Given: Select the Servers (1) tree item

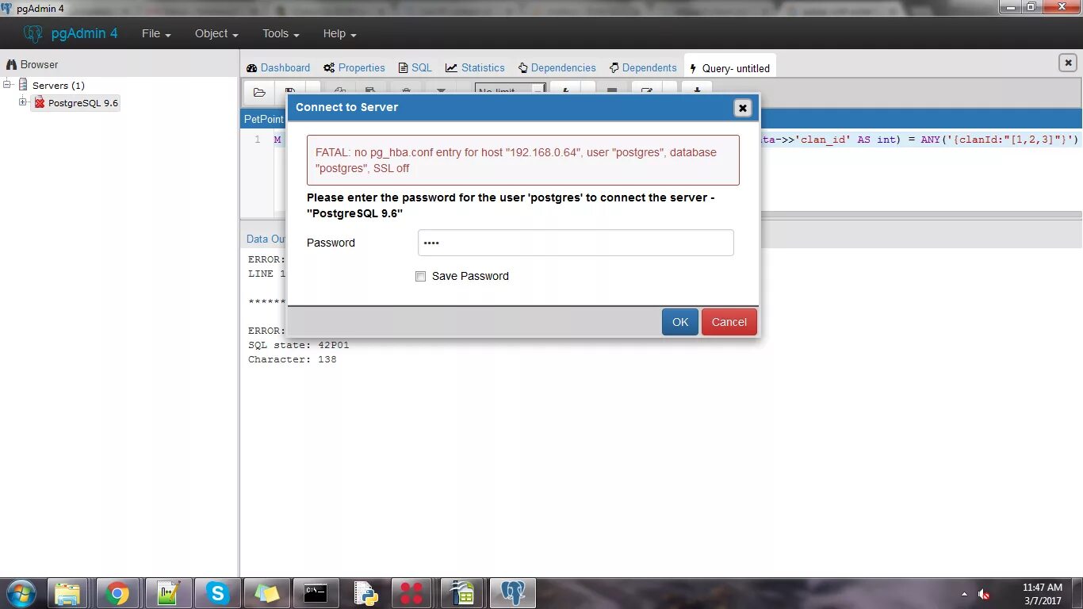Looking at the screenshot, I should [59, 85].
